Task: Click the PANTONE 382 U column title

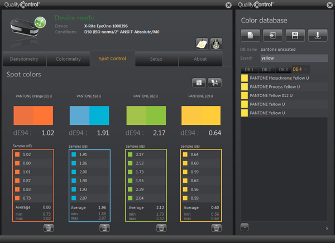Action: coord(146,96)
